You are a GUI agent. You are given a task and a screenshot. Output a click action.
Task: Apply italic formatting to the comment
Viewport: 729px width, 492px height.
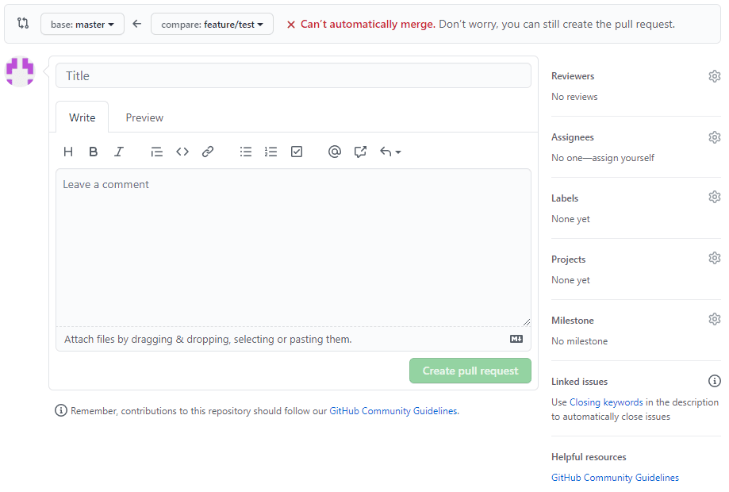[119, 152]
